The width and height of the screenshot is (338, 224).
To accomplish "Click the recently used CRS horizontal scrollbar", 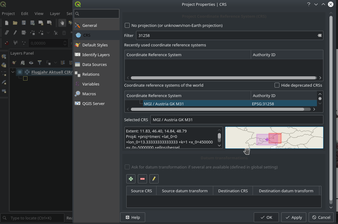I will coord(224,78).
